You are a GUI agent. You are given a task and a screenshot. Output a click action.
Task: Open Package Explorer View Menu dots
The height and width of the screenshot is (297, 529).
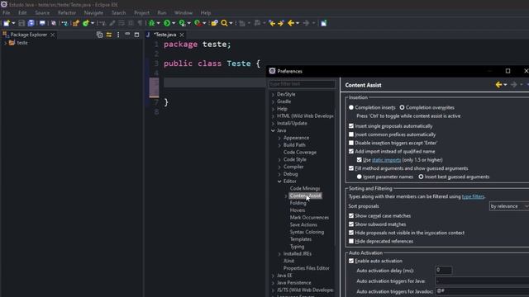(x=118, y=35)
